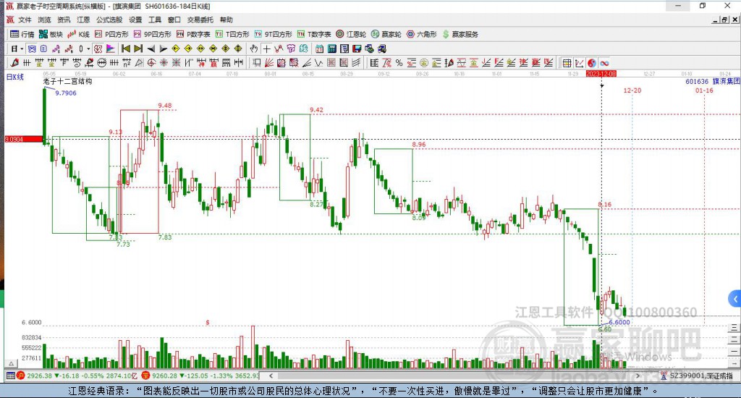Open the 工具 menu

pos(155,20)
